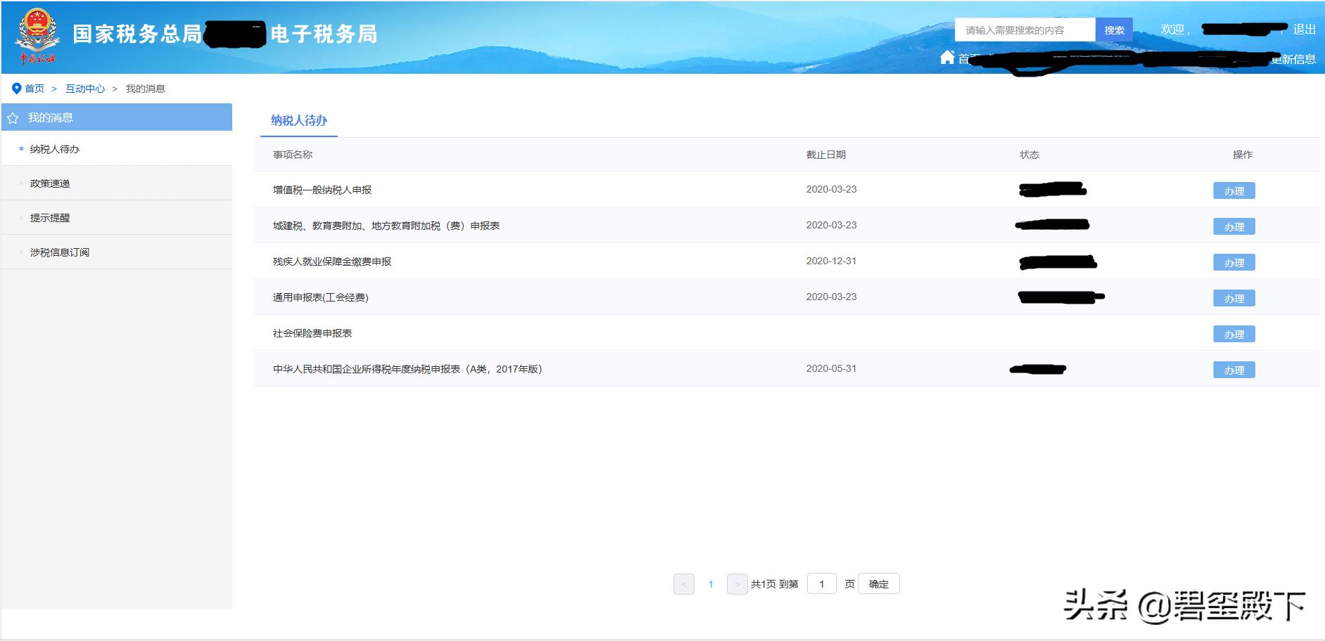Click the location pin icon in breadcrumb
1325x641 pixels.
tap(15, 88)
